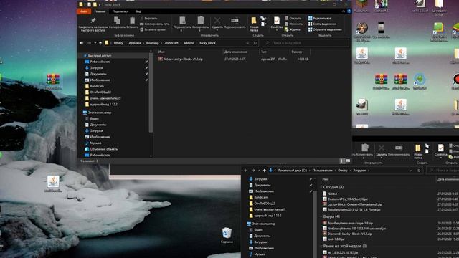This screenshot has height=258, width=459.
Task: Click Новая папка in Загрузки window ribbon
Action: tap(418, 151)
